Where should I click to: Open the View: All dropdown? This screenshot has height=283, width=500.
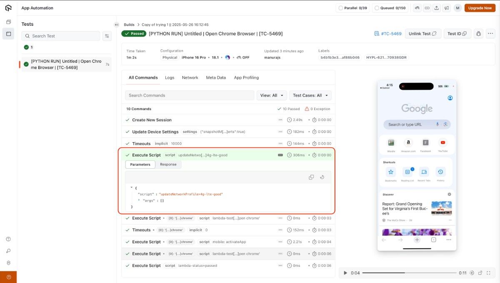click(x=272, y=96)
